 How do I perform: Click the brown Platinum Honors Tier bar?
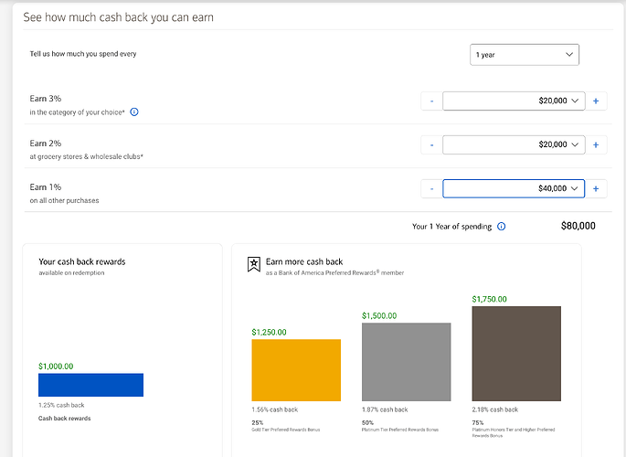coord(516,354)
